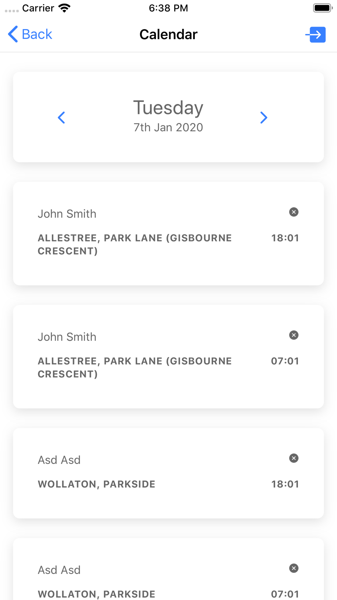This screenshot has height=600, width=337.
Task: Open Asd Asd 18:01 Wollaton card
Action: click(x=168, y=473)
